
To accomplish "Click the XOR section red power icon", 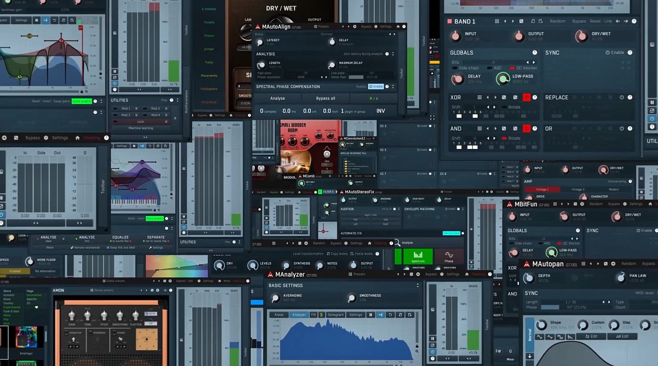I will tap(526, 97).
